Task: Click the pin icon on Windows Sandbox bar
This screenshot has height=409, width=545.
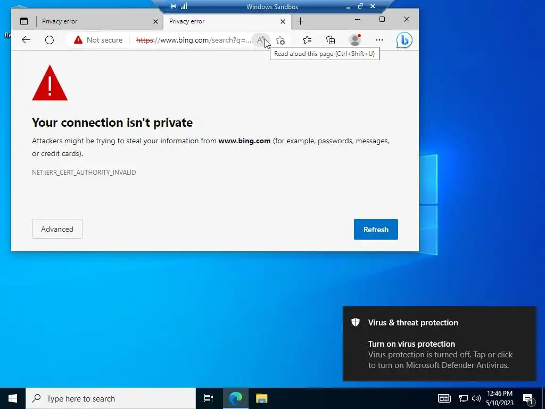Action: click(x=172, y=6)
